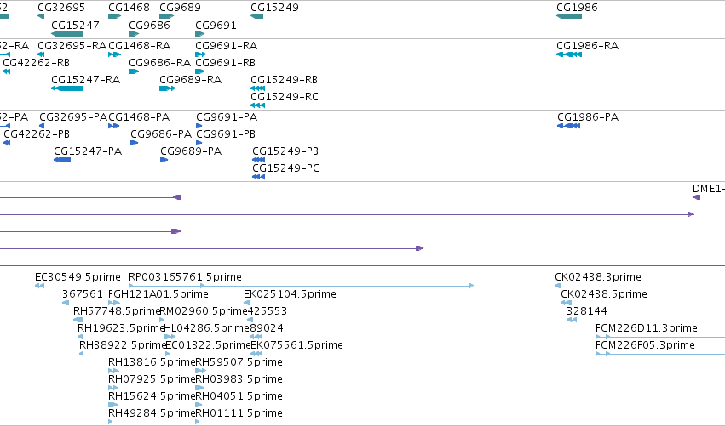
Task: Click the 367561 EST label
Action: (x=83, y=294)
